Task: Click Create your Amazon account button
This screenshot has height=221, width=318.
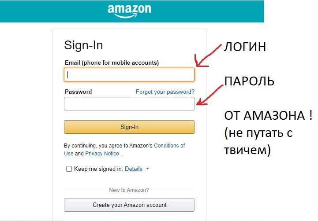Action: [x=129, y=205]
